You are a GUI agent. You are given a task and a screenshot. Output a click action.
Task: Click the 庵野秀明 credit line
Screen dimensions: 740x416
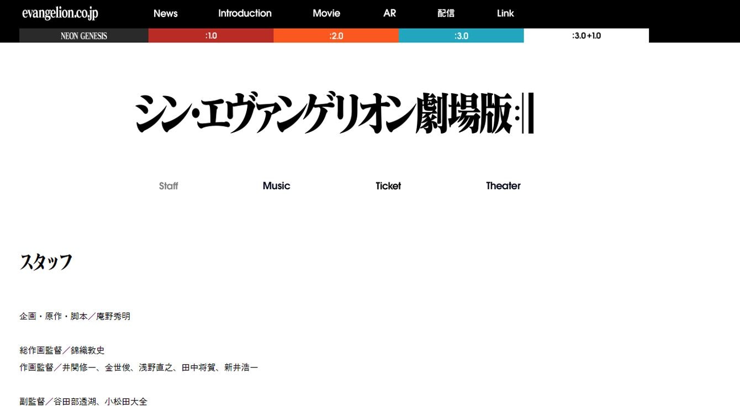pos(75,317)
